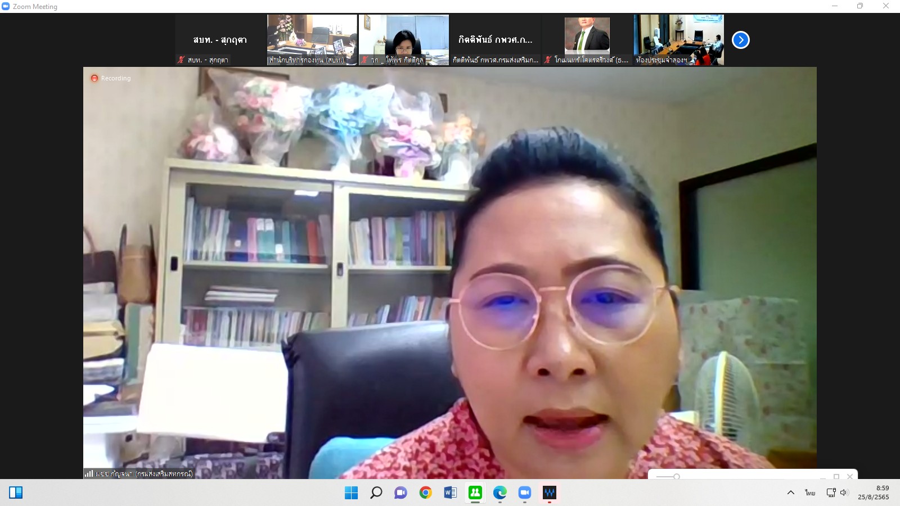The height and width of the screenshot is (506, 900).
Task: Select the man in suit profile thumbnail
Action: coord(587,40)
